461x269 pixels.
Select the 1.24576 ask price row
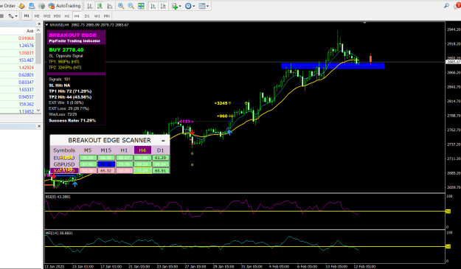[x=18, y=46]
